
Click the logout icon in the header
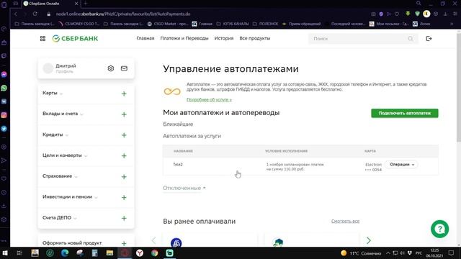click(429, 38)
